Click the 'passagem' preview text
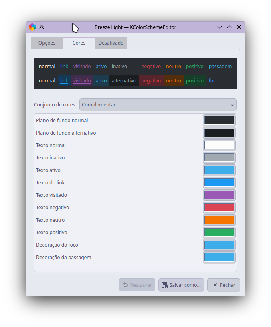 click(220, 67)
